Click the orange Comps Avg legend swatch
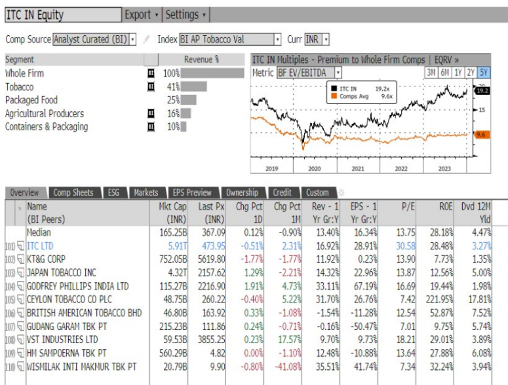The width and height of the screenshot is (508, 385). [x=334, y=96]
